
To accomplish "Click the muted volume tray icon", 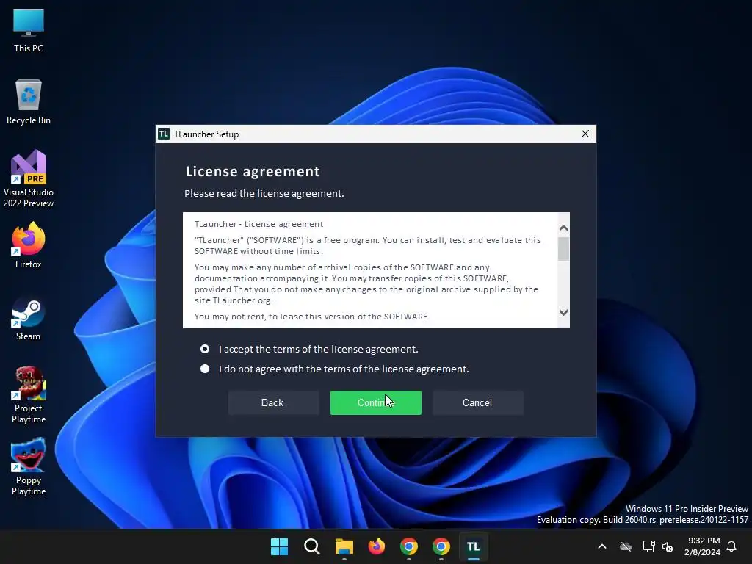I will (668, 546).
